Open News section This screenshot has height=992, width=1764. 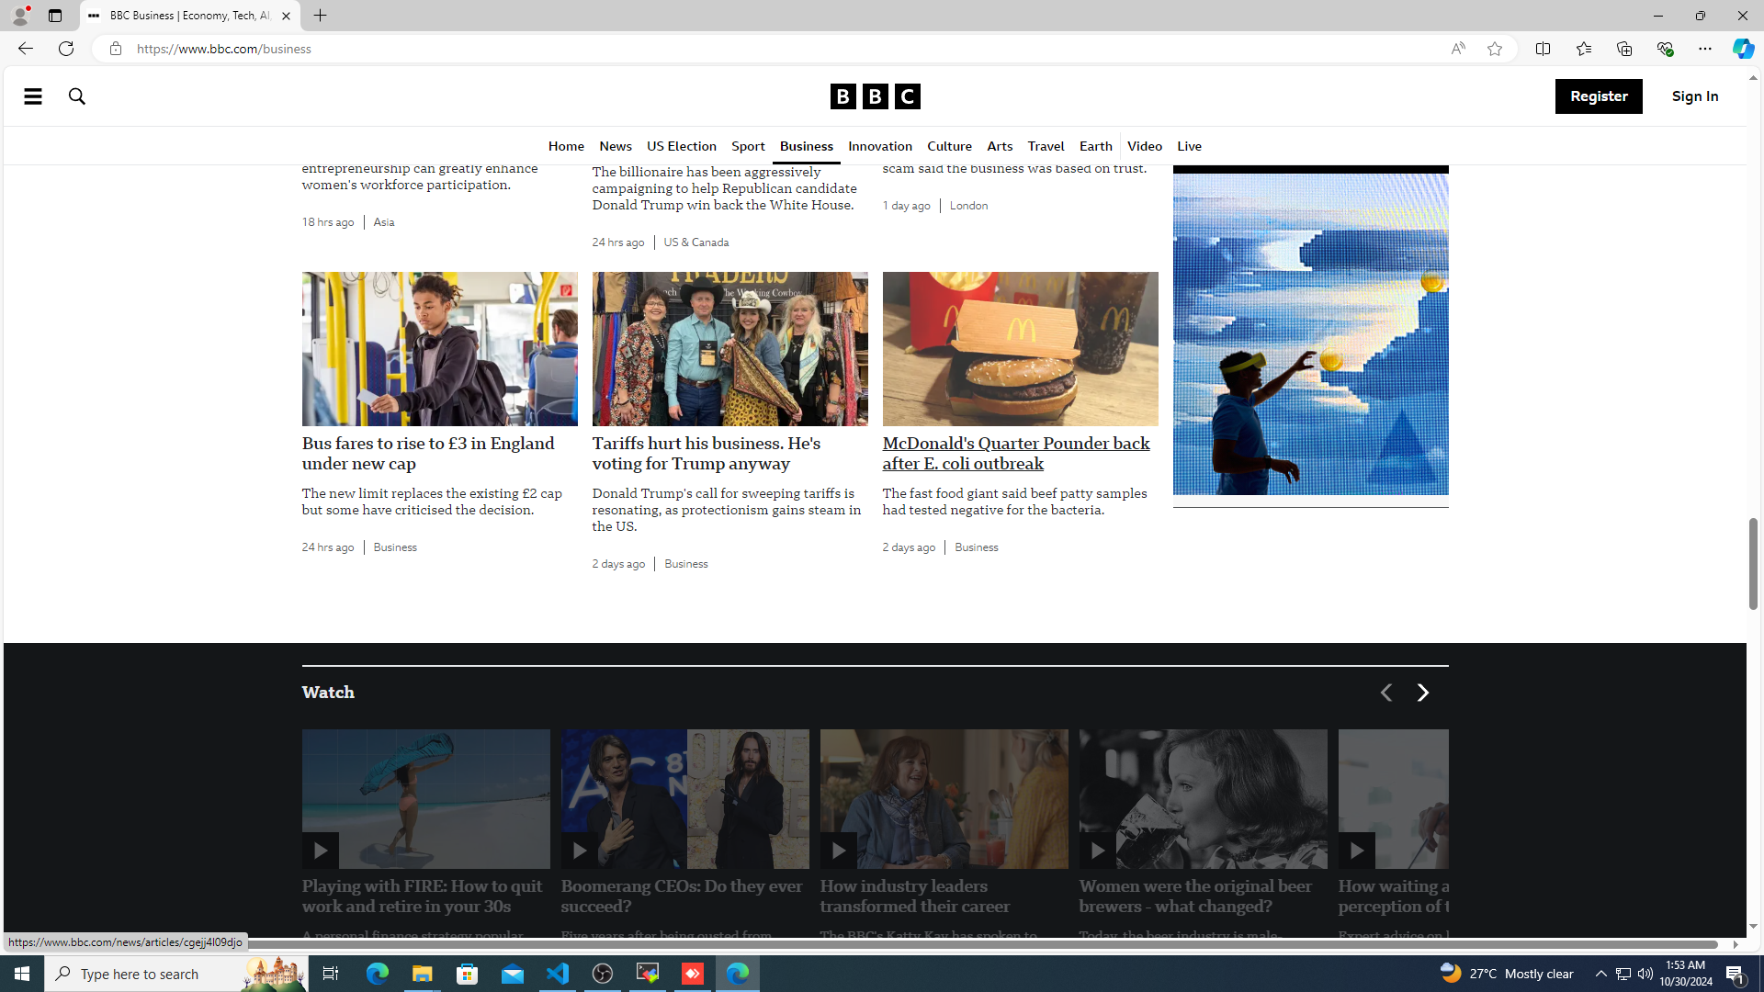tap(616, 146)
